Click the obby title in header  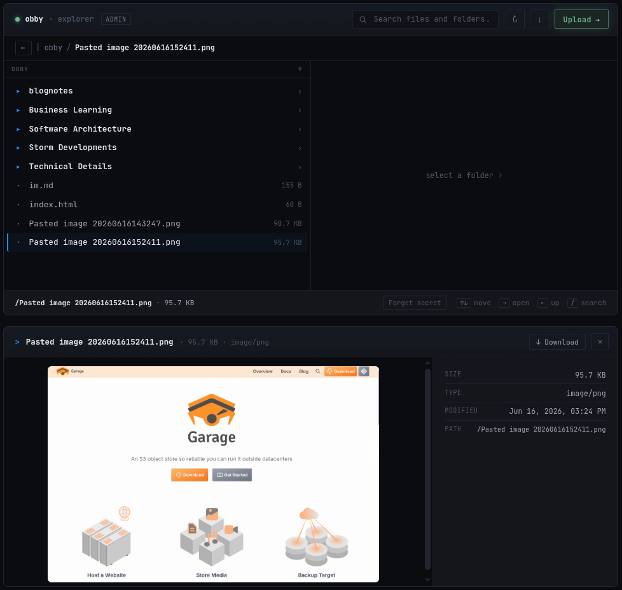(34, 19)
